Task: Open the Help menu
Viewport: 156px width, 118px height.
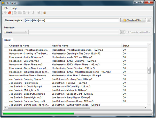Action: [x=14, y=8]
